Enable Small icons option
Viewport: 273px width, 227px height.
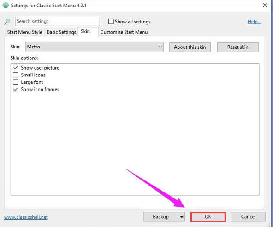[16, 75]
